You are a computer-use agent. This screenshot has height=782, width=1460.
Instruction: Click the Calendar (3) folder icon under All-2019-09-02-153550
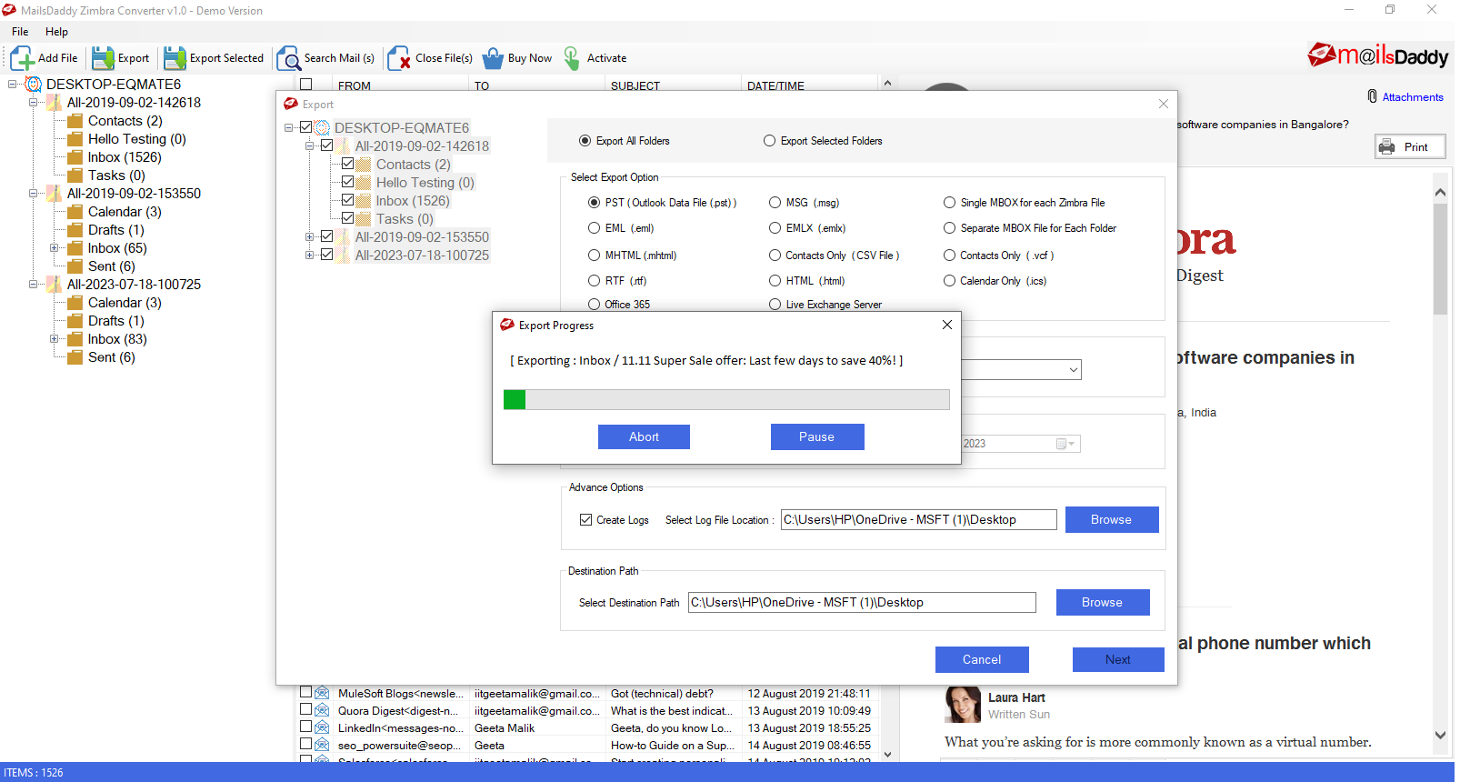(x=75, y=212)
